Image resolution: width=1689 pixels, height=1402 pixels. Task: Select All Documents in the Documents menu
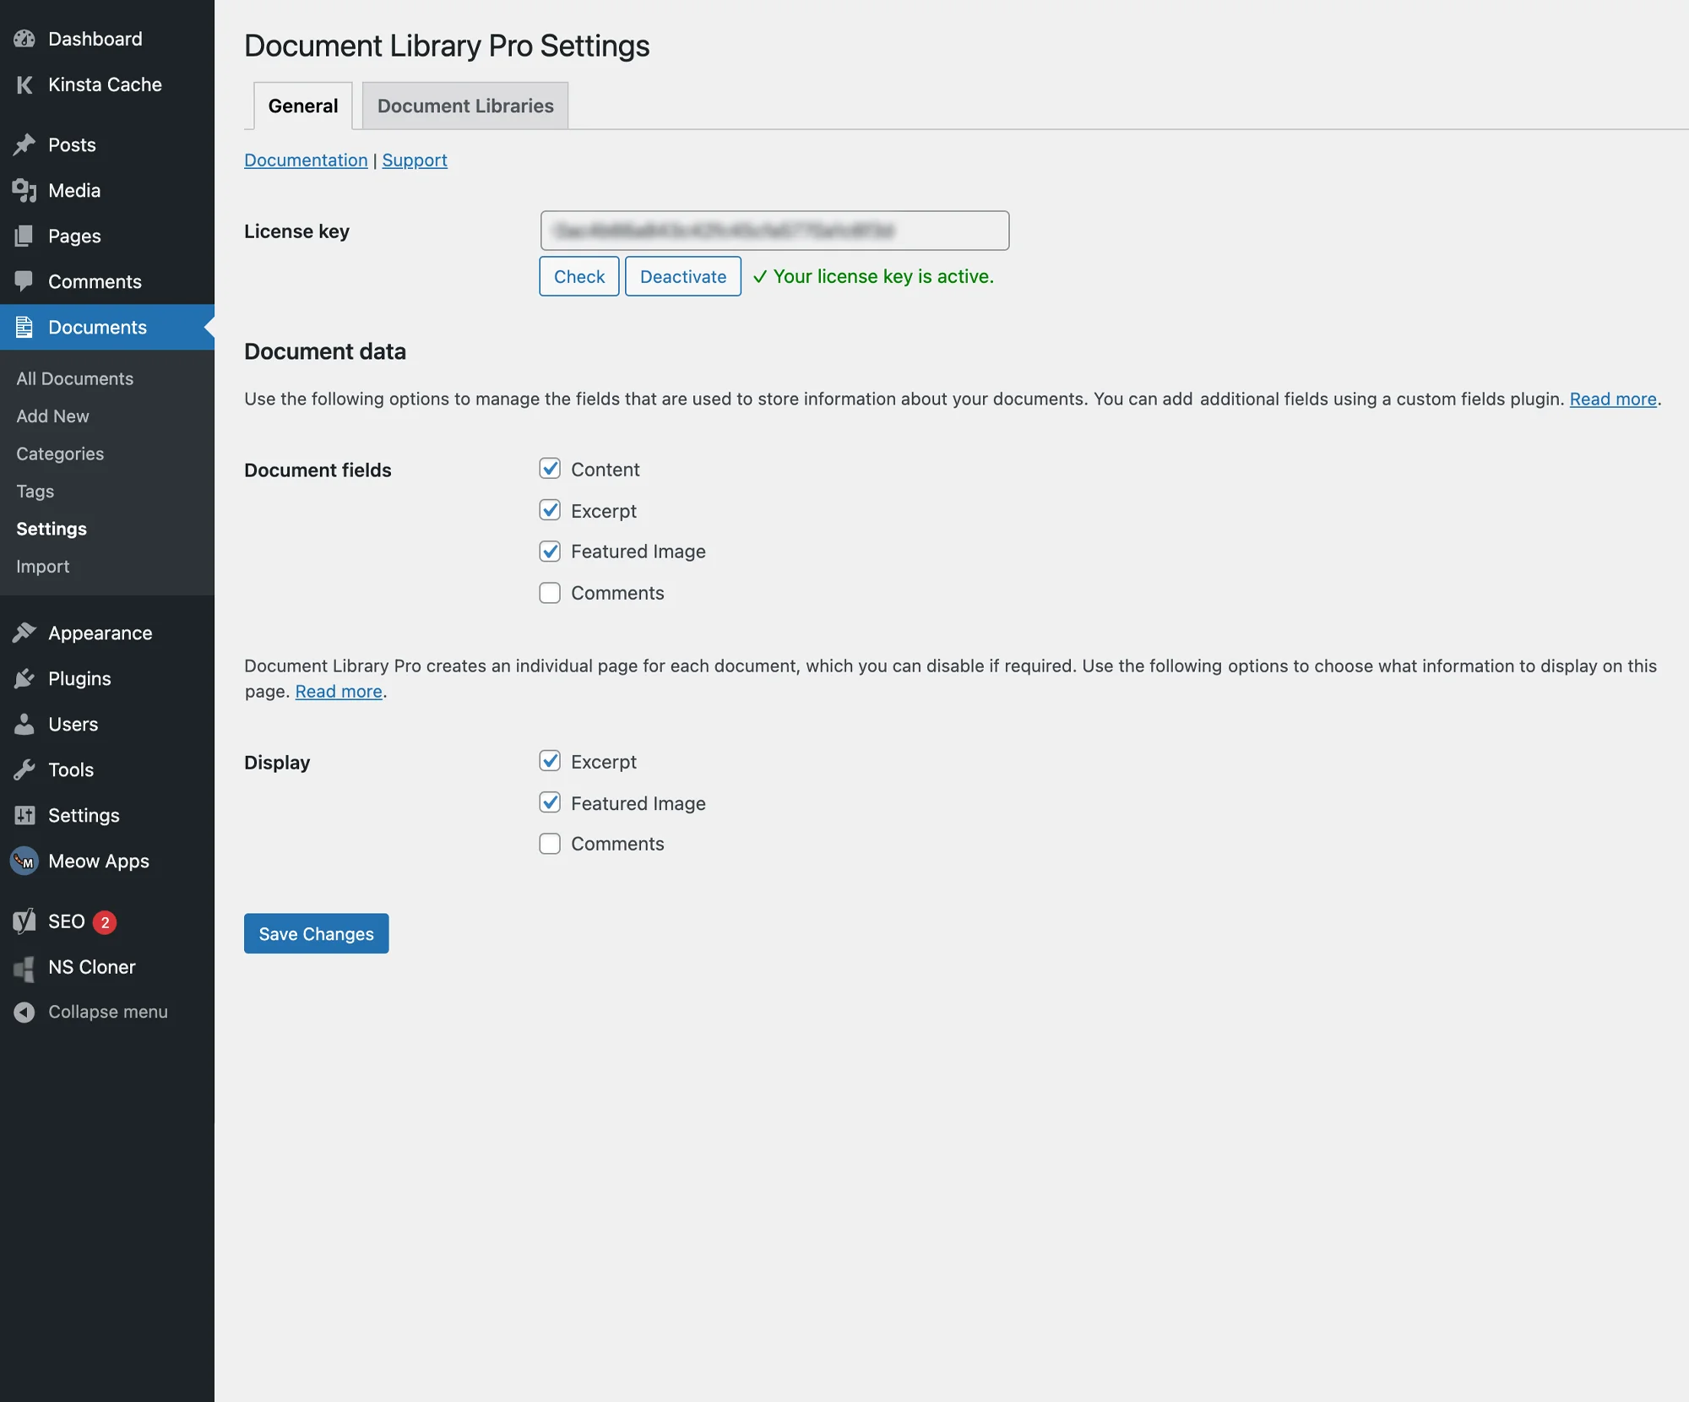(x=74, y=378)
